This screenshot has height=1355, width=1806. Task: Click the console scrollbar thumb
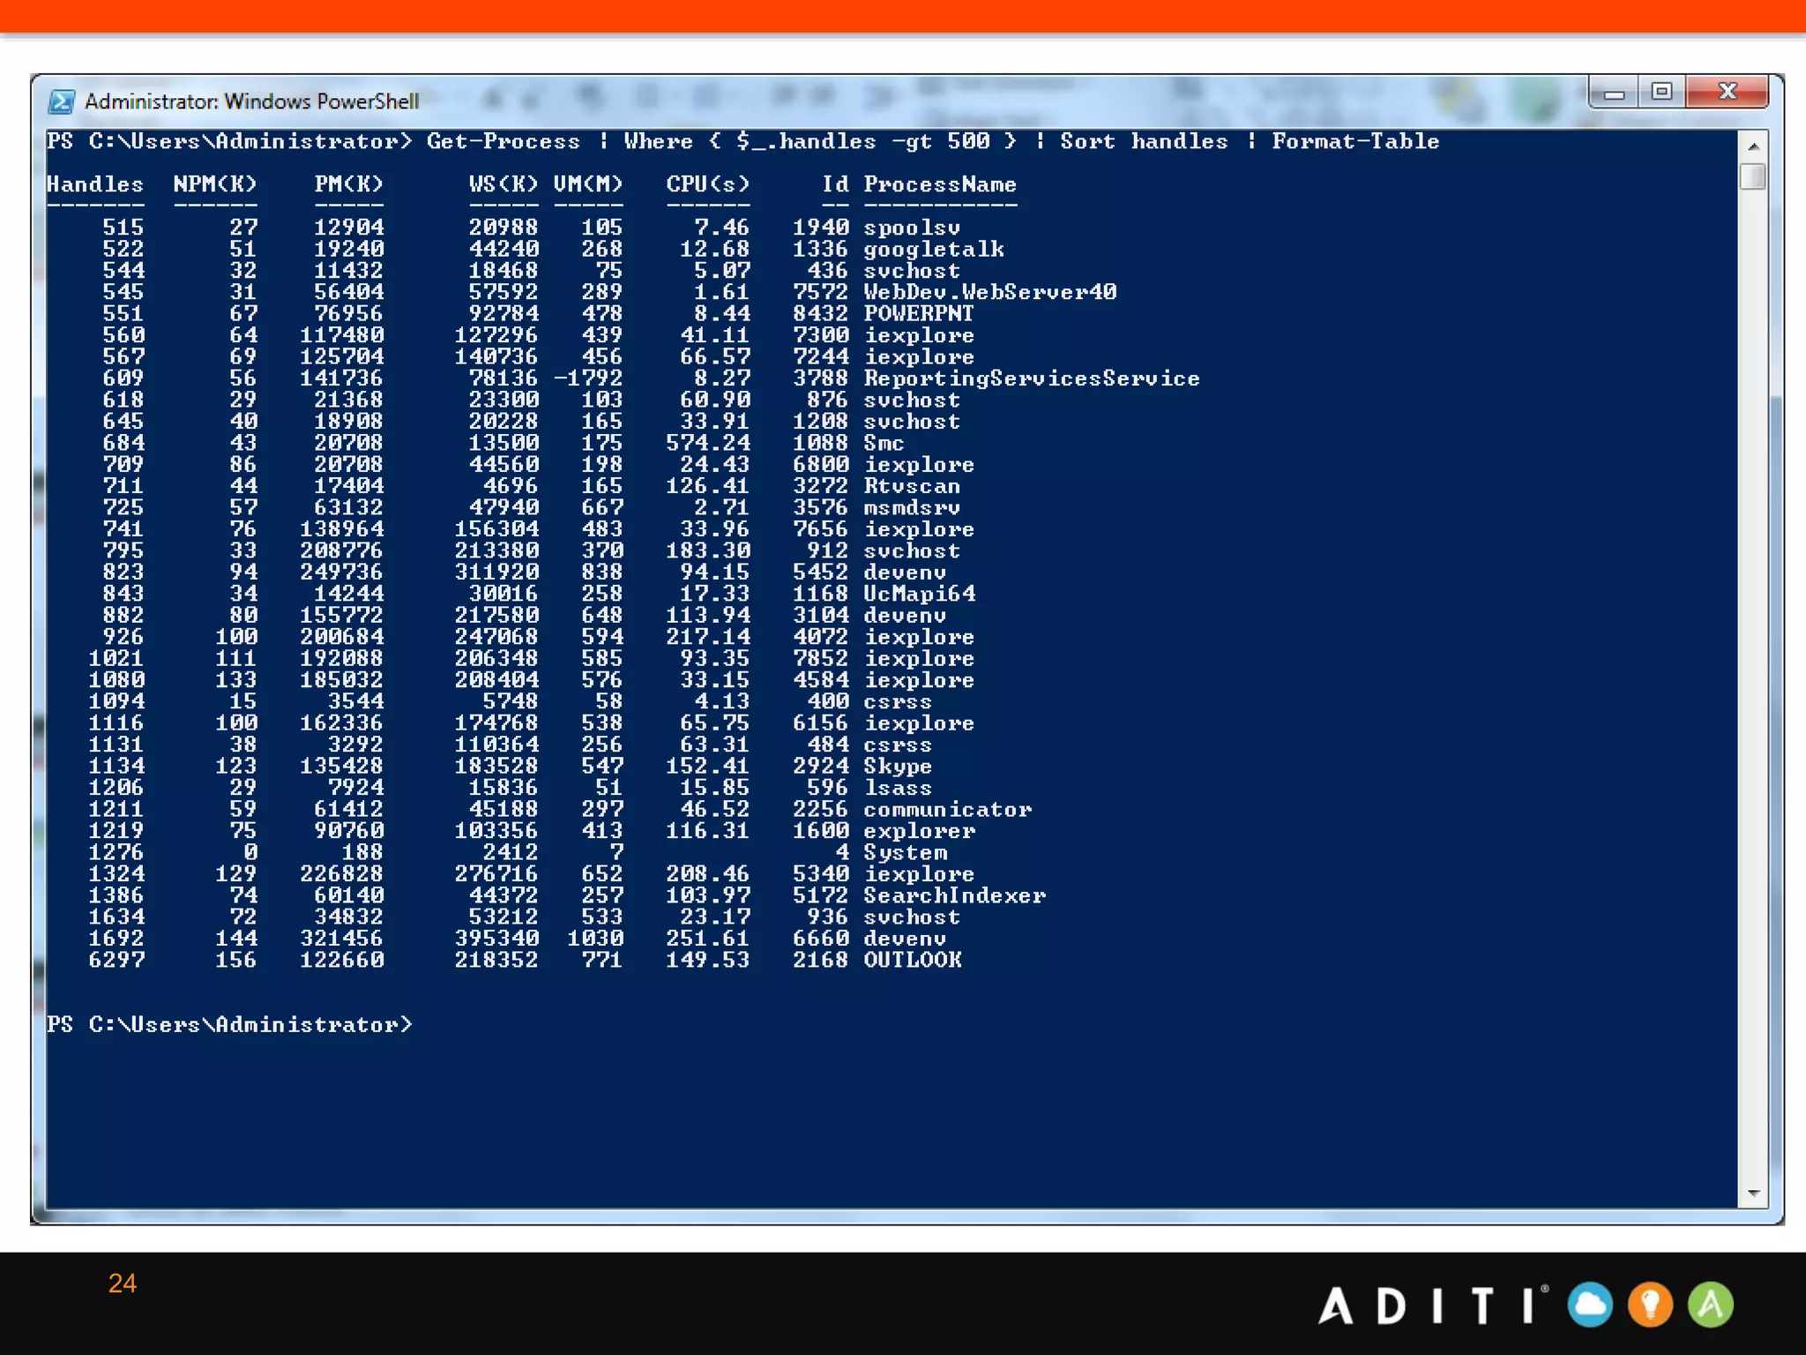[x=1753, y=176]
